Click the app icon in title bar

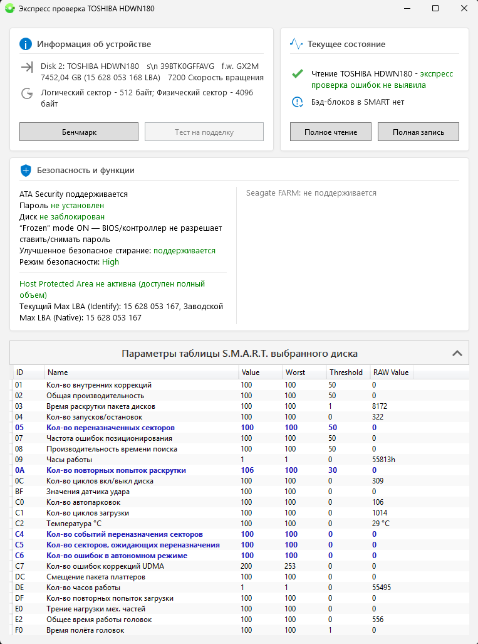click(x=9, y=9)
